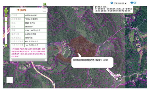Click the zoom slider track
The width and height of the screenshot is (151, 92).
point(6,30)
